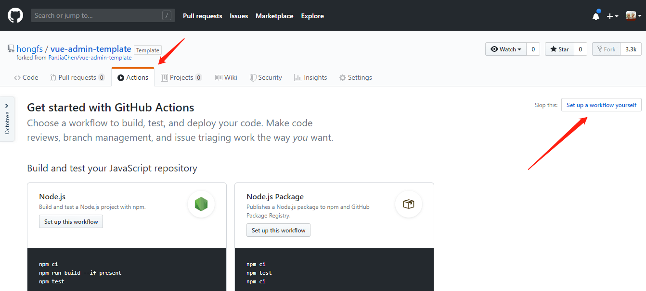Switch to the repository Pull requests tab
This screenshot has width=646, height=291.
click(x=78, y=77)
